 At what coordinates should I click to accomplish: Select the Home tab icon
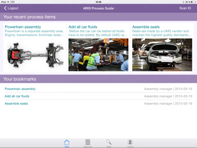point(67,143)
